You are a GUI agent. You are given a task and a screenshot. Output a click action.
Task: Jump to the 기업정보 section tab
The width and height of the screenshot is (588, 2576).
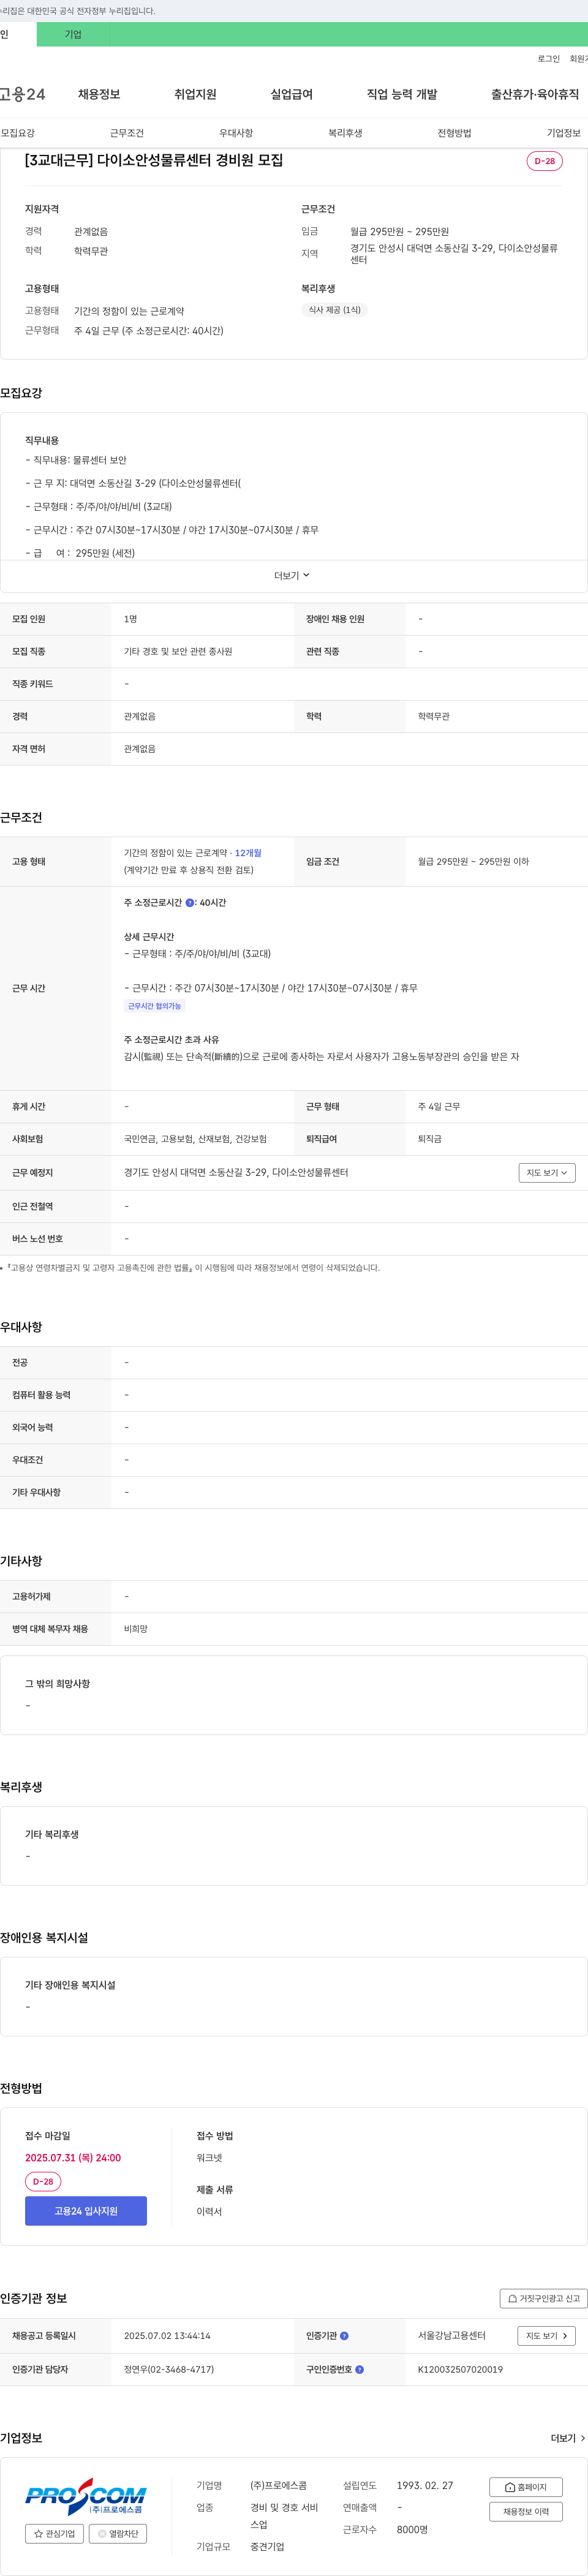coord(563,133)
